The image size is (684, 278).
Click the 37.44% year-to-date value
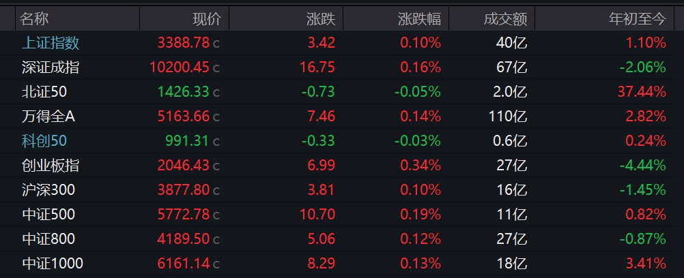[x=642, y=91]
